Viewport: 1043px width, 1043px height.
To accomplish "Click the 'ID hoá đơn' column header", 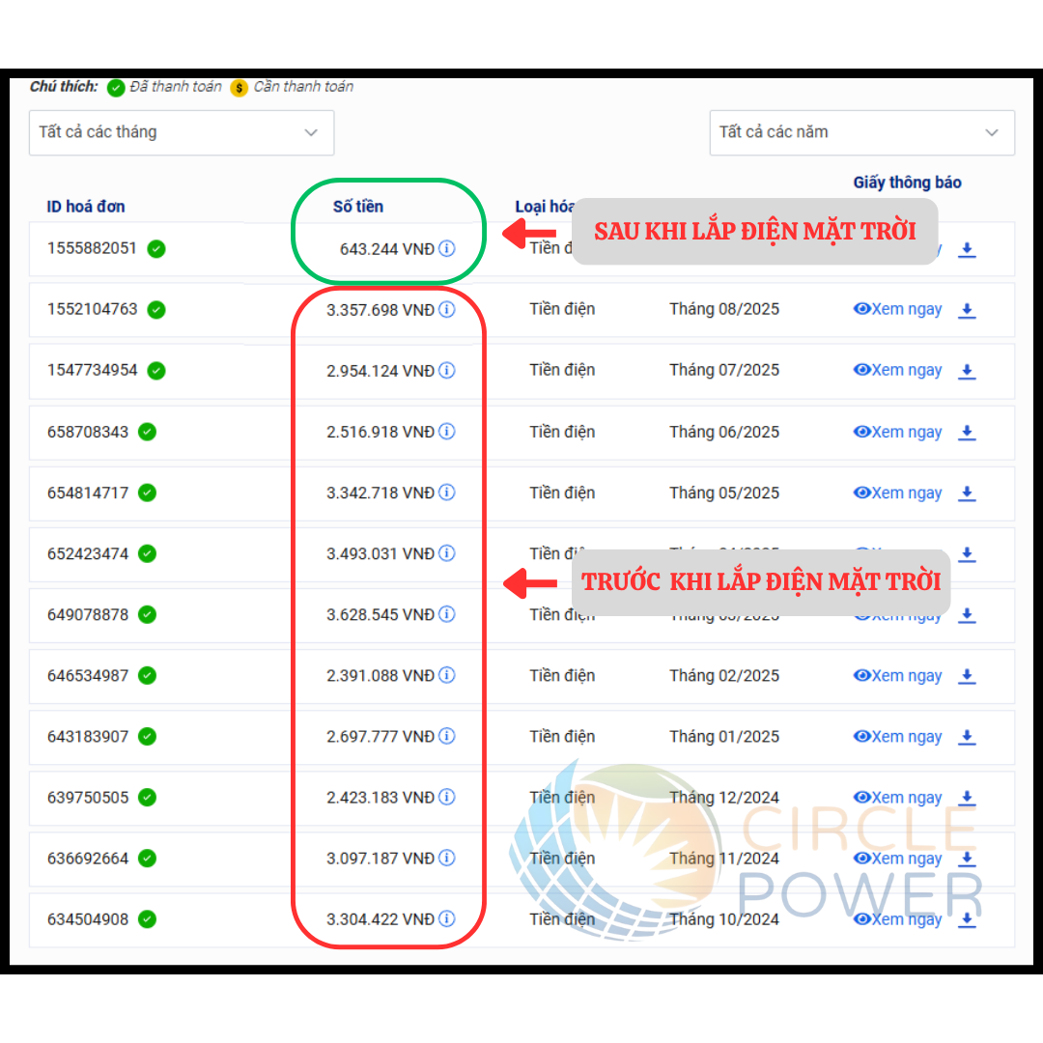I will 86,207.
